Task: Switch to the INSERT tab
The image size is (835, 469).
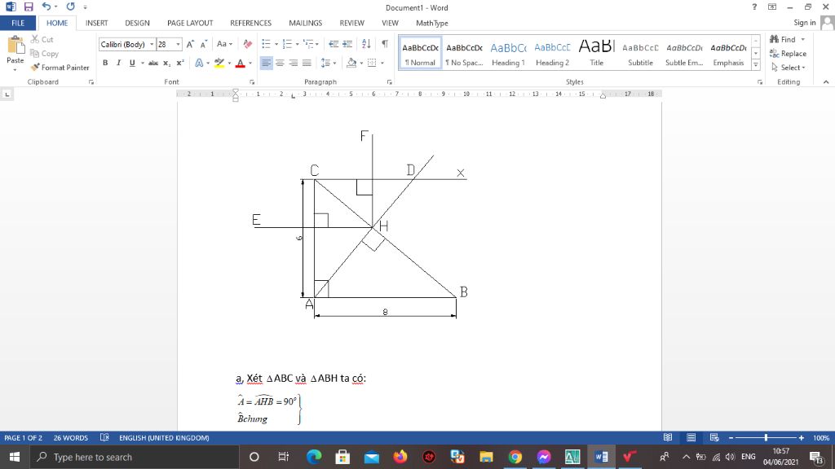Action: tap(96, 23)
